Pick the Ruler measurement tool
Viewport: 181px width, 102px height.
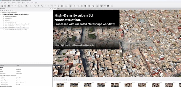point(38,6)
